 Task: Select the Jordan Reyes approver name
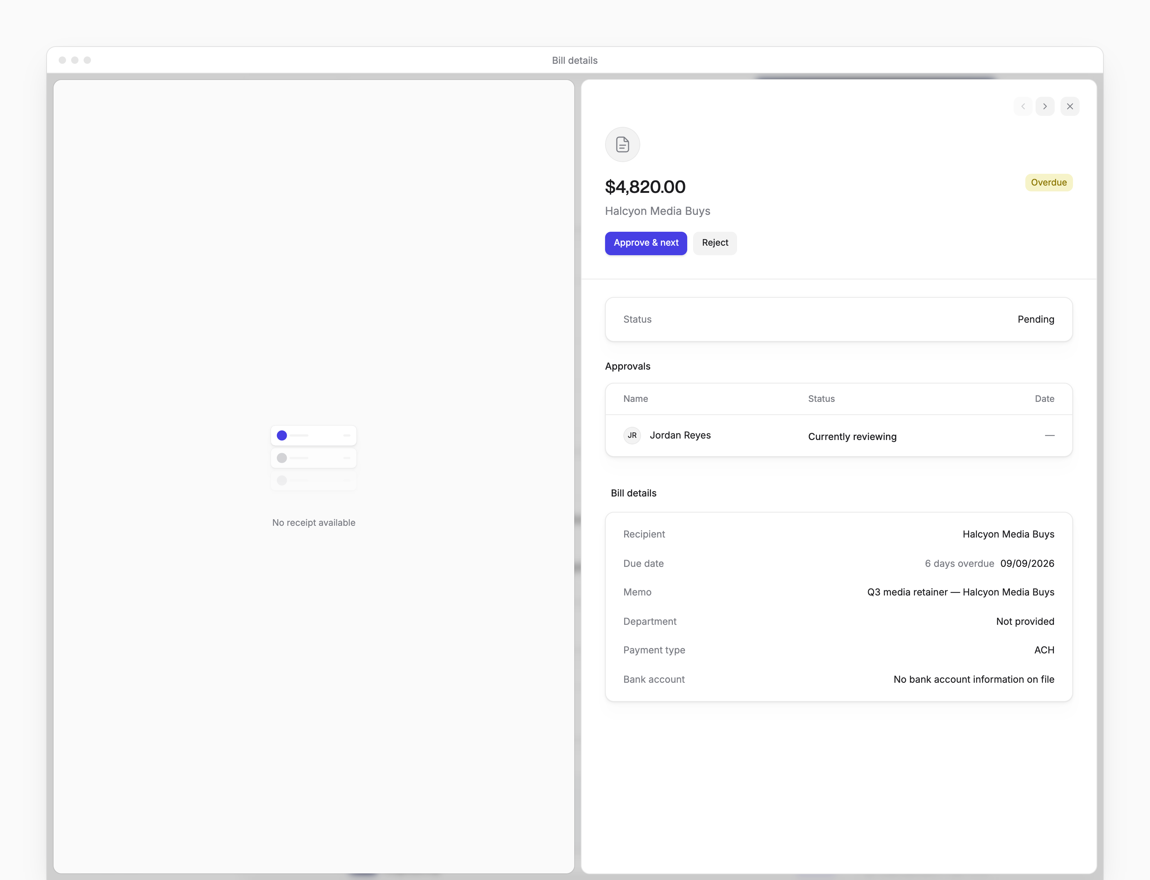coord(680,435)
